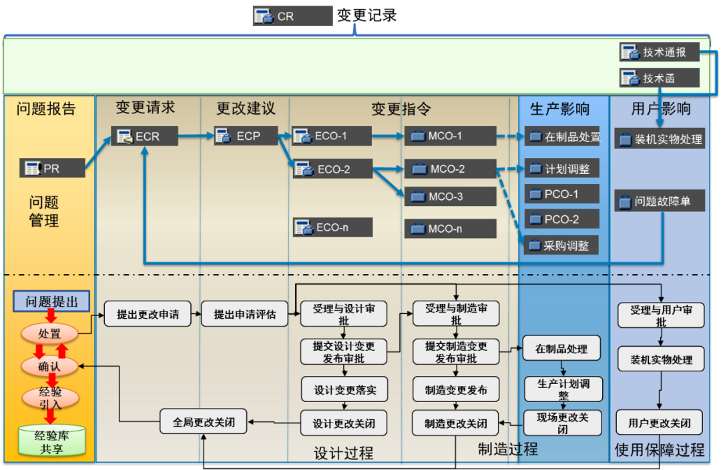721x470 pixels.
Task: Click the MCO-n briefcase icon
Action: tap(417, 229)
